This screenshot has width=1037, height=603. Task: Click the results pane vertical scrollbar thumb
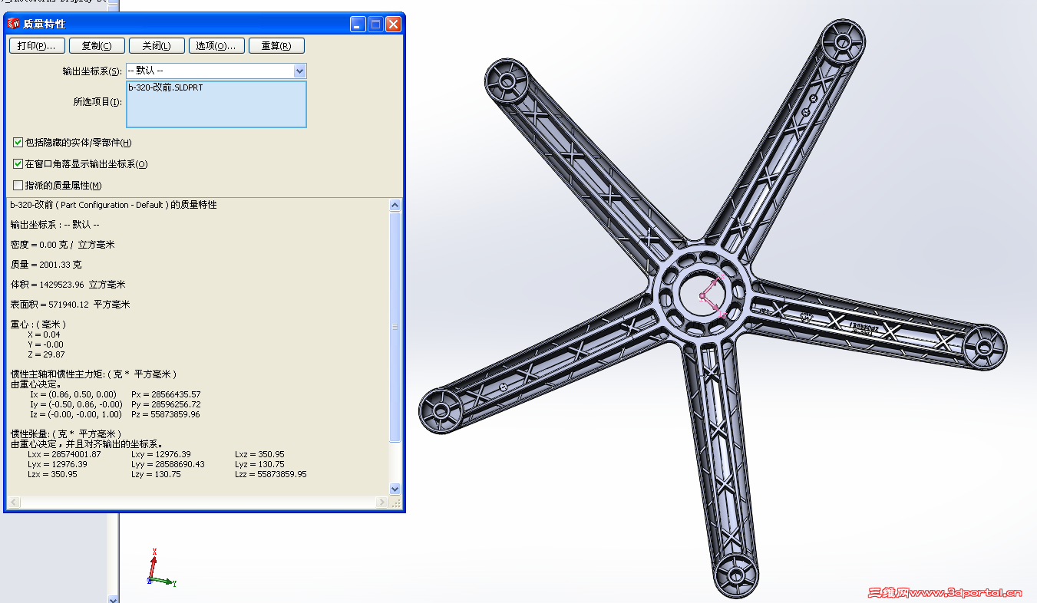point(395,327)
